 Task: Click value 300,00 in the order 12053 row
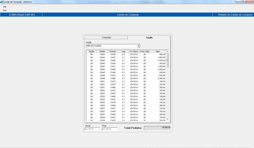click(162, 93)
